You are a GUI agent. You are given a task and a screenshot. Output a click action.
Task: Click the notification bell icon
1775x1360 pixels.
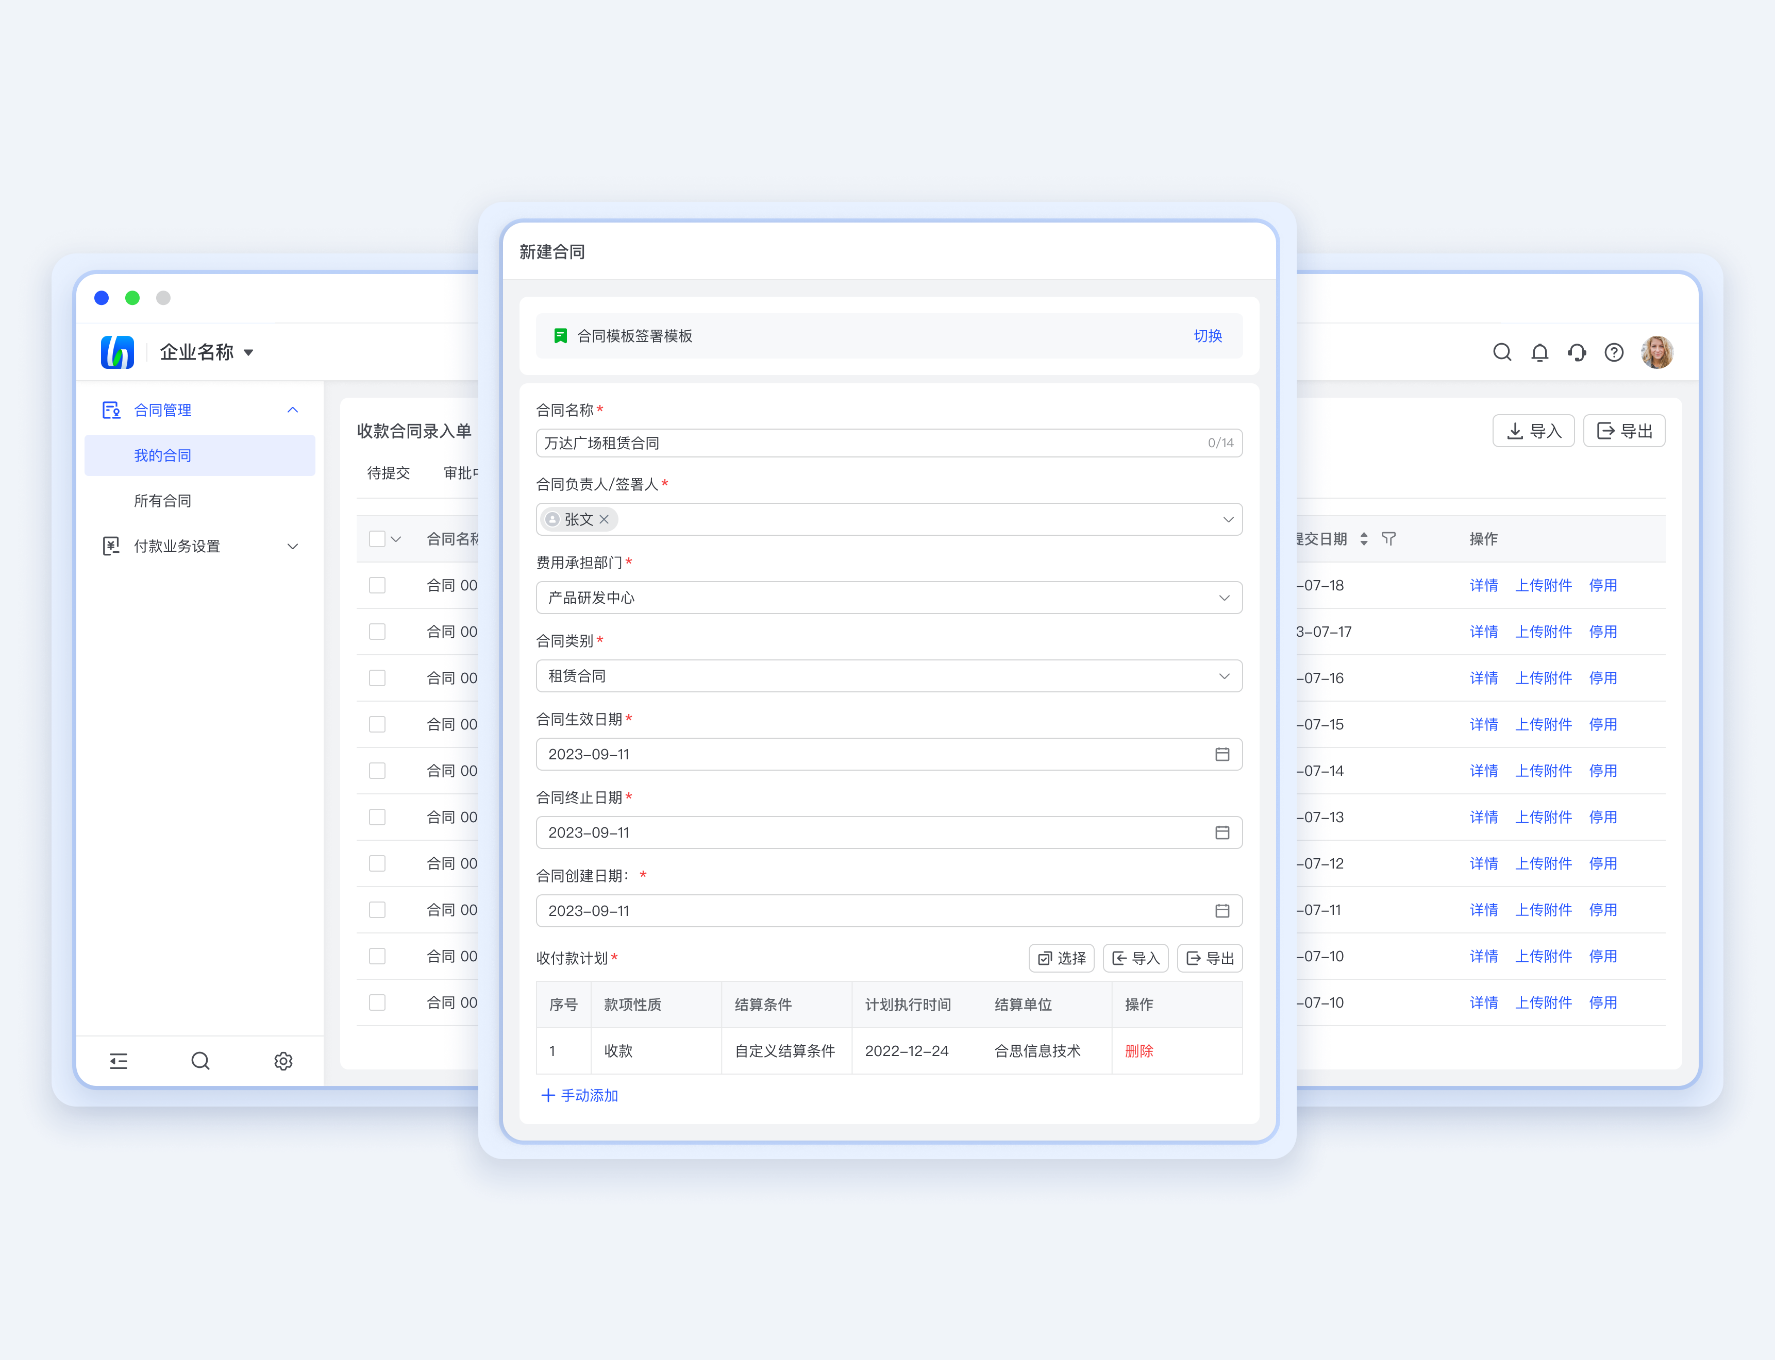coord(1539,352)
